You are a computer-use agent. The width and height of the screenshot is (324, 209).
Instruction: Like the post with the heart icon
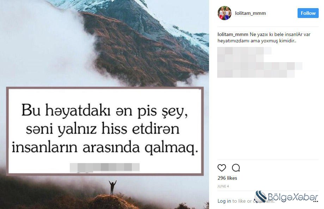221,168
